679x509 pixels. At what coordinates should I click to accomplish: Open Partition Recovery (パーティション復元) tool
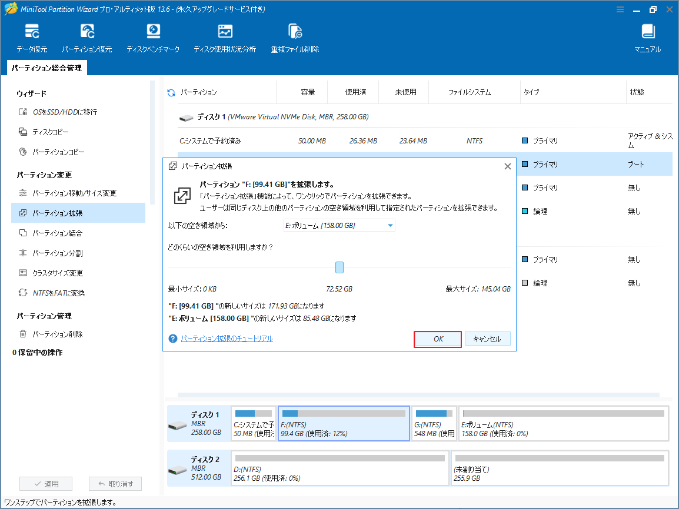click(86, 38)
